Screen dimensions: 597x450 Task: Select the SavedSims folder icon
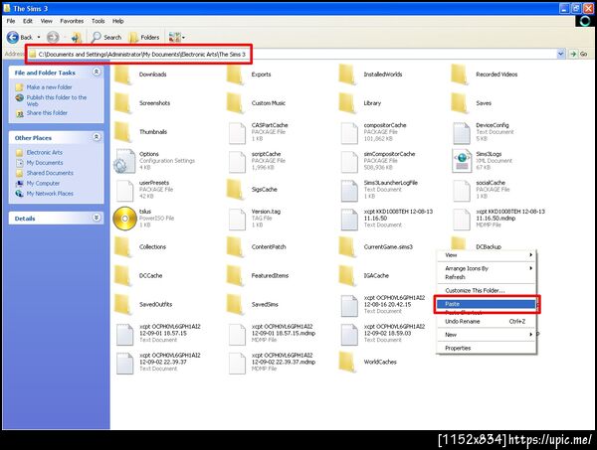(x=235, y=304)
